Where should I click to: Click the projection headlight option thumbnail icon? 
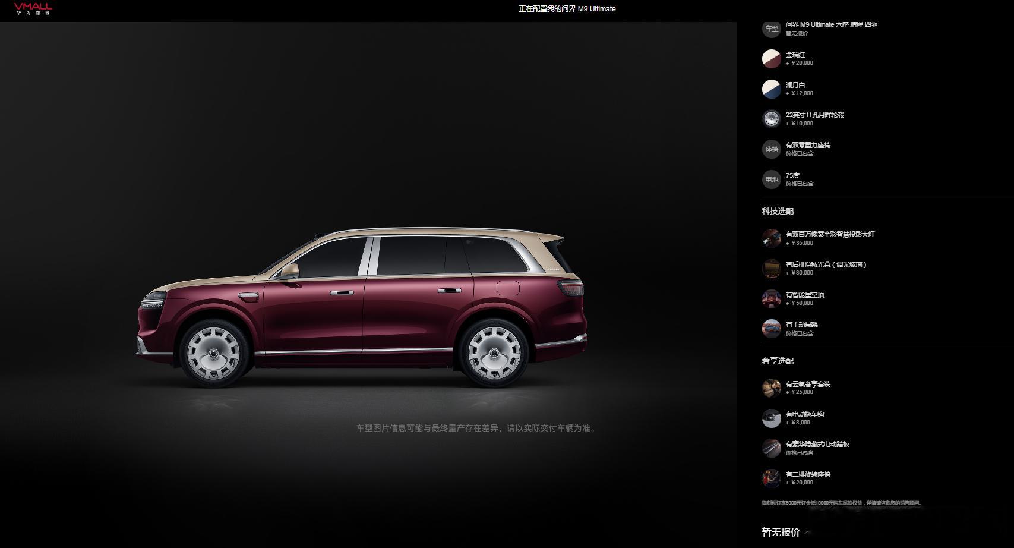tap(772, 238)
